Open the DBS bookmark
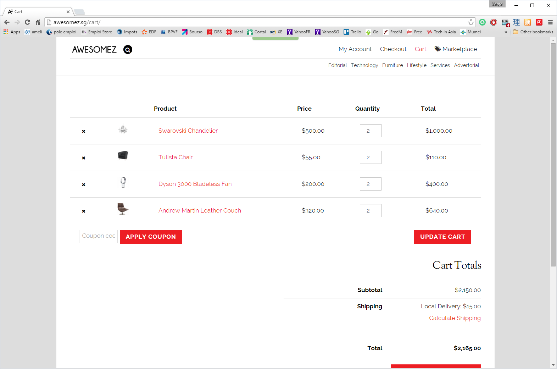This screenshot has height=369, width=557. pyautogui.click(x=214, y=32)
